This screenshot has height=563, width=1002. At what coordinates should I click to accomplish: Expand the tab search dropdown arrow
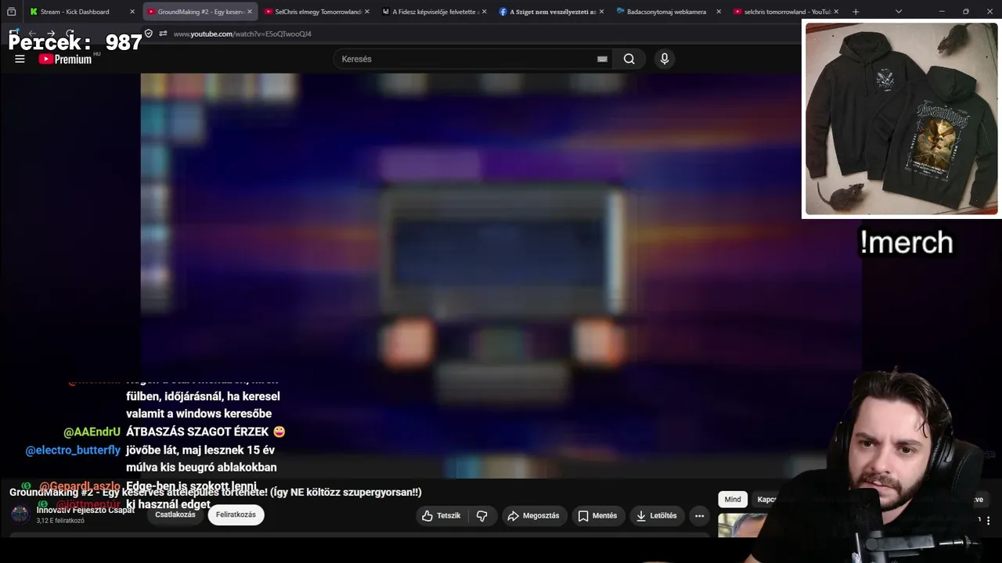point(899,12)
